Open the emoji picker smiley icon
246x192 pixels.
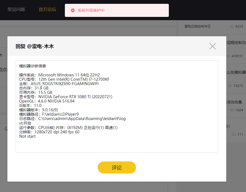point(6,129)
